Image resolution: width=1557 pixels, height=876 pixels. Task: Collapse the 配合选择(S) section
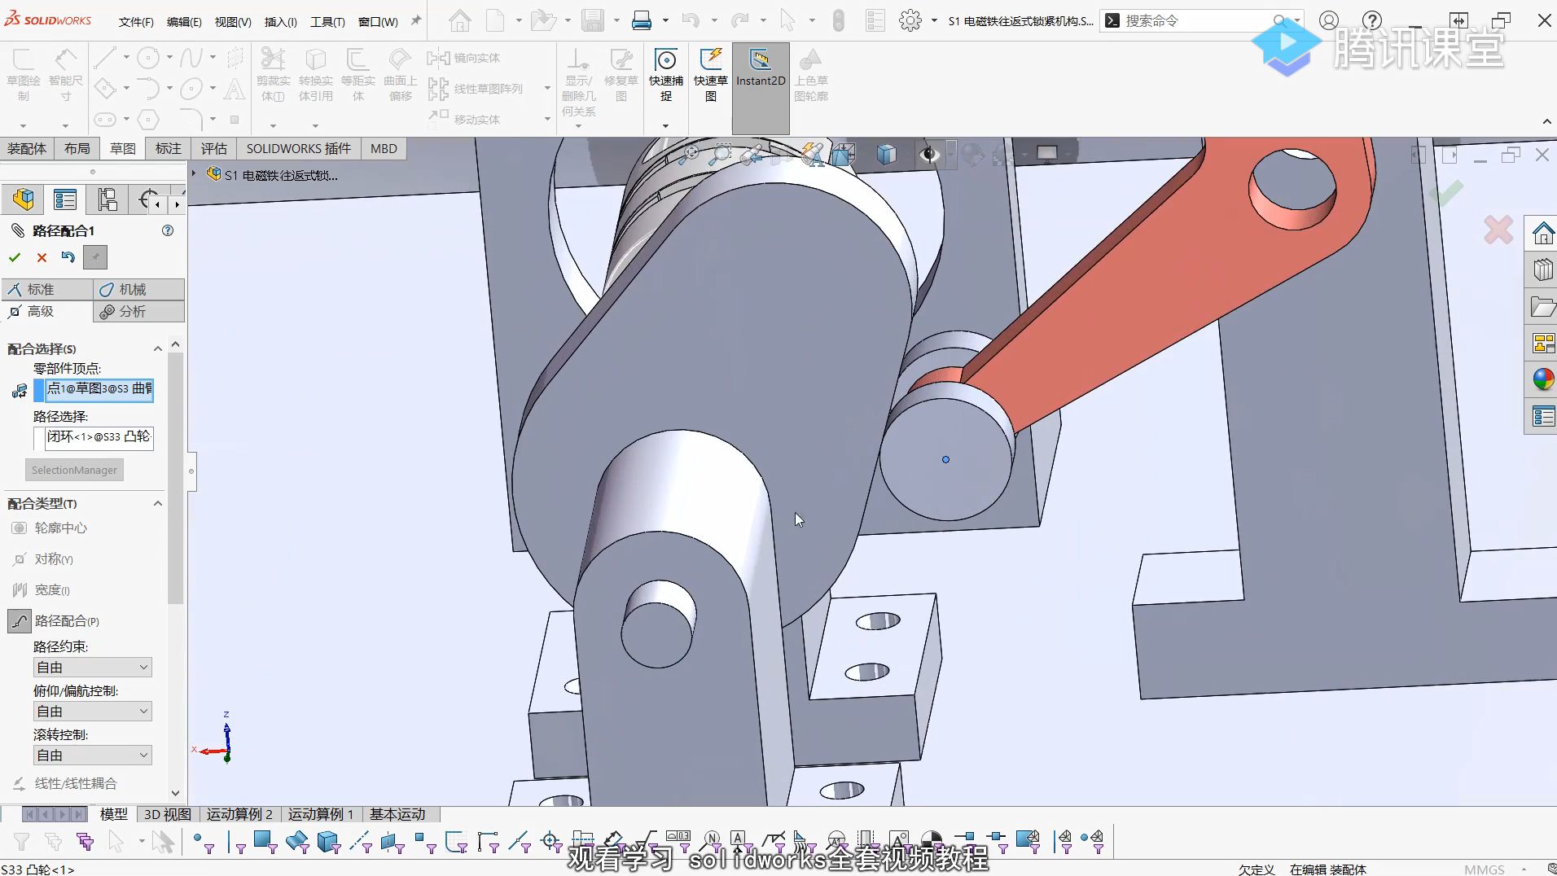[158, 348]
